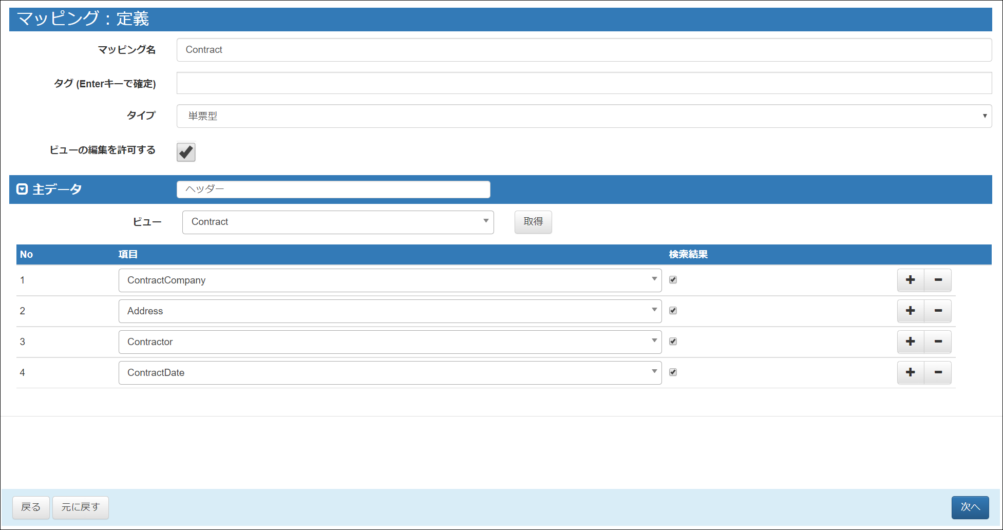1003x530 pixels.
Task: Click the 元に戻す button
Action: (x=81, y=507)
